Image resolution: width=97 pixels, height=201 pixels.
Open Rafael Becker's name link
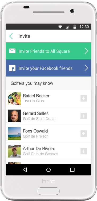36,96
